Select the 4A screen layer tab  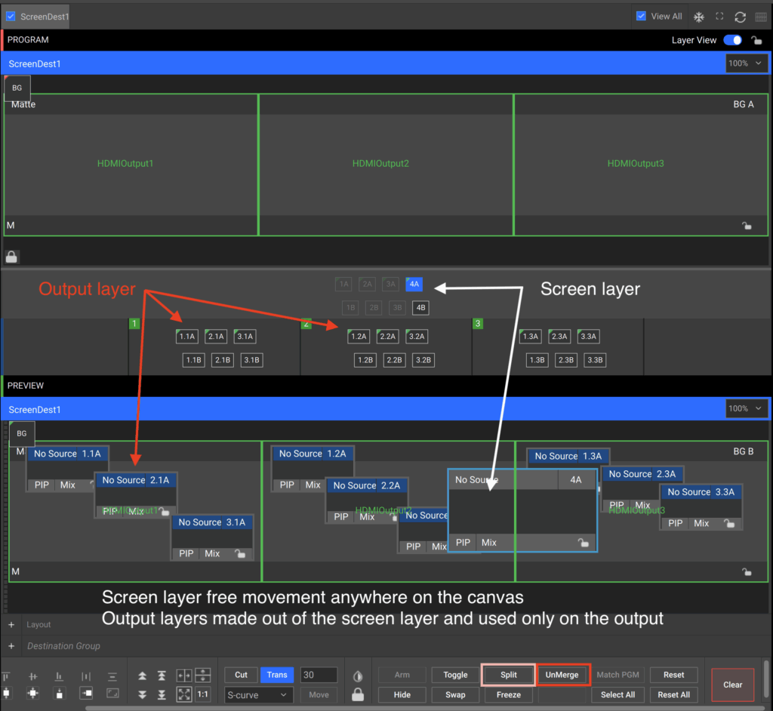point(414,285)
